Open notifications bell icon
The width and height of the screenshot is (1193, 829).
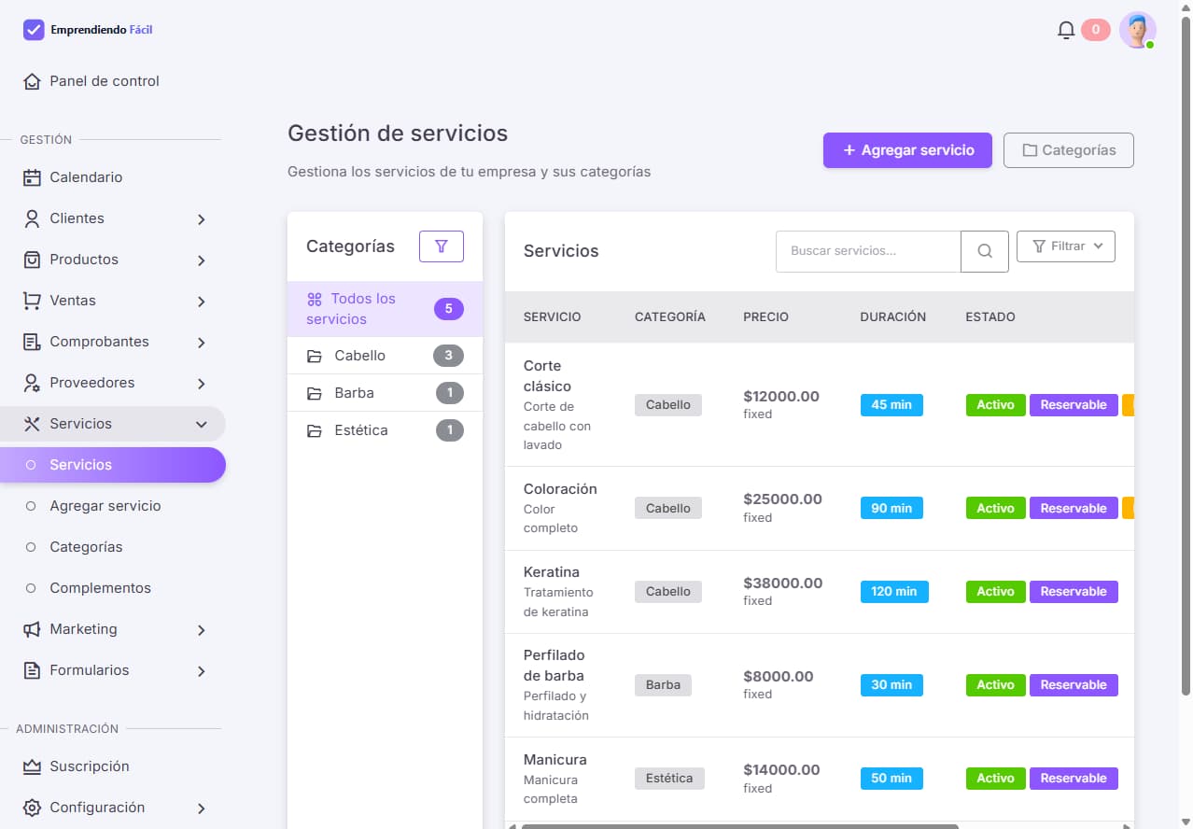tap(1066, 31)
